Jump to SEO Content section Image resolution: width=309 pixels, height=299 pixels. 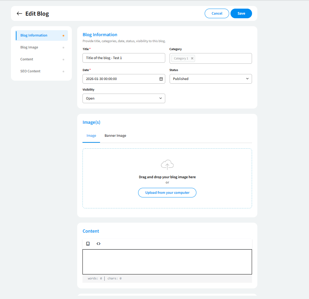(x=30, y=71)
